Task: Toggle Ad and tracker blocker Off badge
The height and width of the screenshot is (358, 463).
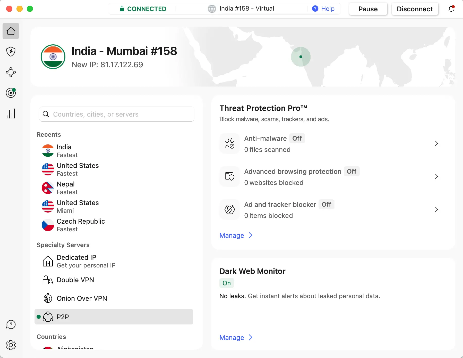Action: (326, 205)
